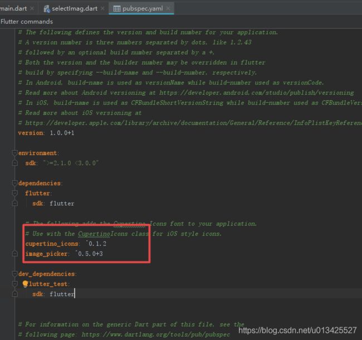Open the developer.android.com versioning URL in comment
The height and width of the screenshot is (340, 362).
[x=257, y=93]
